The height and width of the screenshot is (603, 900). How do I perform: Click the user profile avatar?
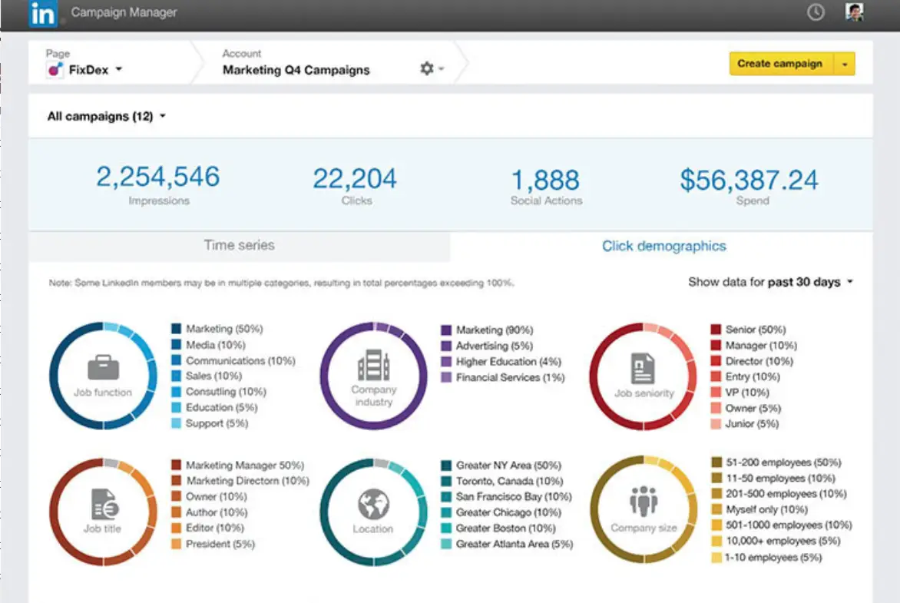[x=854, y=12]
